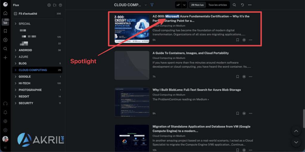The image size is (305, 152).
Task: Open the top toolbar more options menu
Action: (x=250, y=5)
